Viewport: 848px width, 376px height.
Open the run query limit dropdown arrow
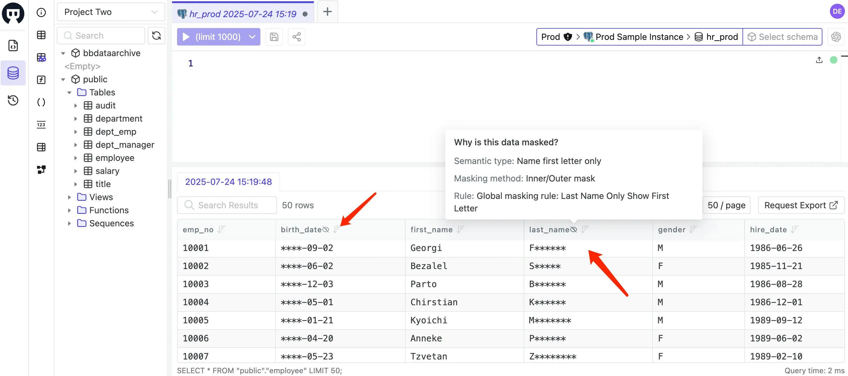(252, 37)
